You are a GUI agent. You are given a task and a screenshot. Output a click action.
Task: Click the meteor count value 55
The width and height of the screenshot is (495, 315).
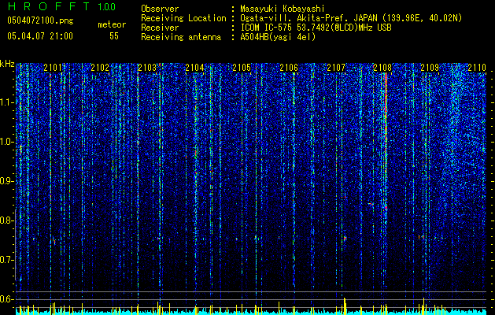coord(114,36)
